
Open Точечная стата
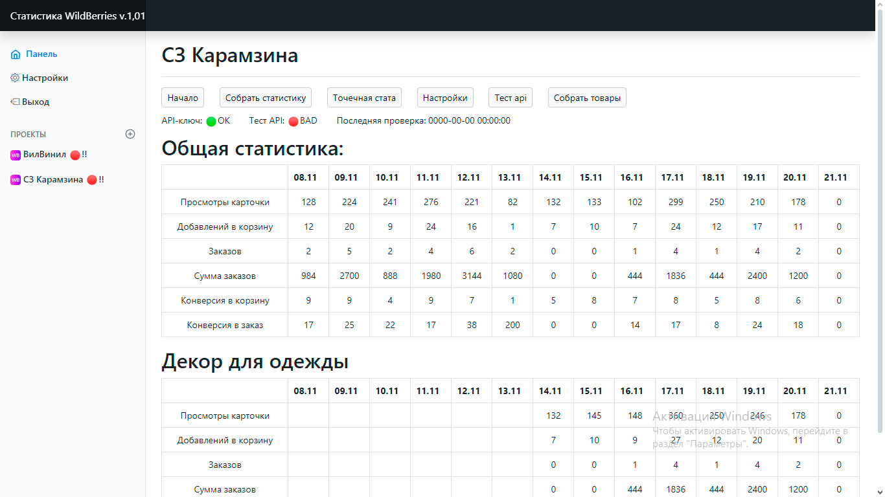364,98
